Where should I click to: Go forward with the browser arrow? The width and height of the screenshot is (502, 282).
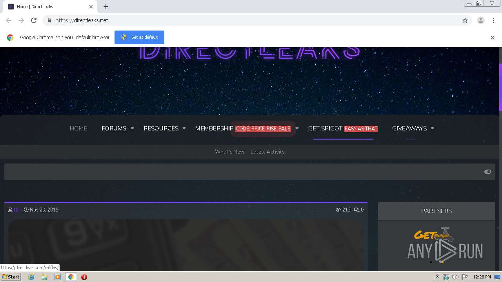pyautogui.click(x=21, y=20)
